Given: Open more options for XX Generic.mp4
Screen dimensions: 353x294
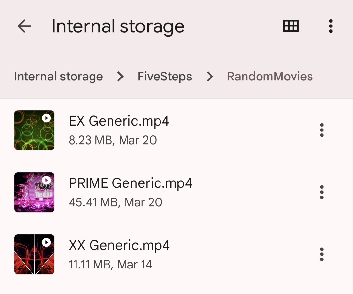Looking at the screenshot, I should click(x=322, y=254).
